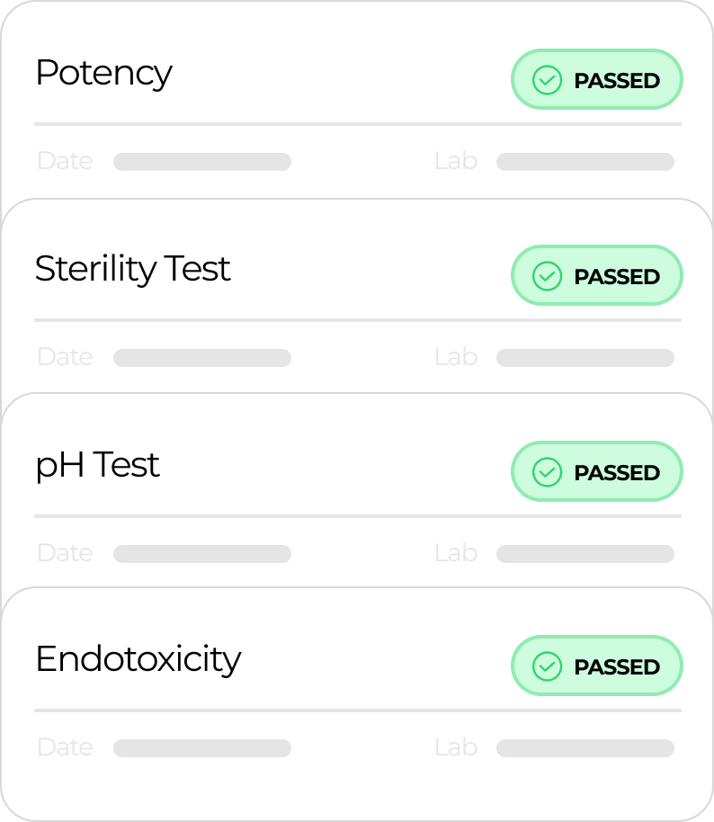This screenshot has width=714, height=822.
Task: Click the Endotoxicity date placeholder
Action: 202,748
